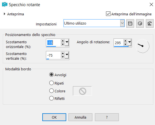Click the reset to default arrow icon

pos(149,23)
